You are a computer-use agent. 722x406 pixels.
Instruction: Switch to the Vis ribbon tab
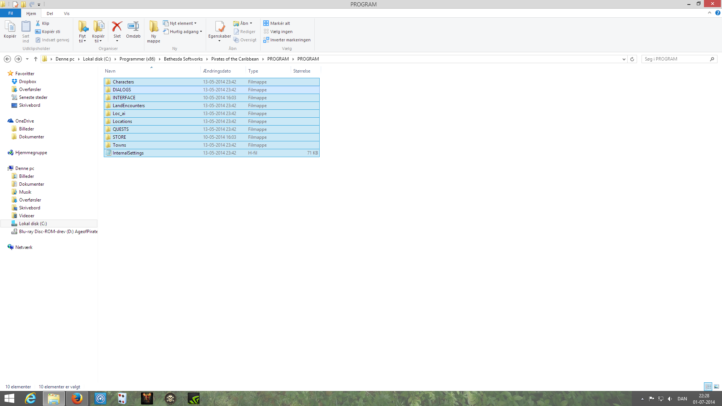tap(67, 14)
